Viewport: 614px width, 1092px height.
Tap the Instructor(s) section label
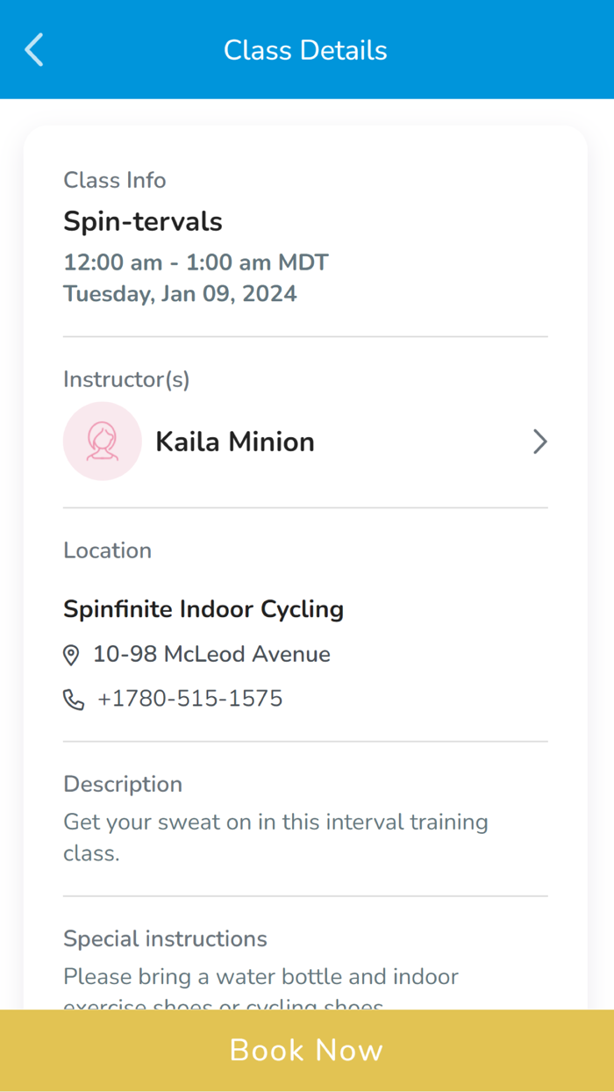pos(126,379)
